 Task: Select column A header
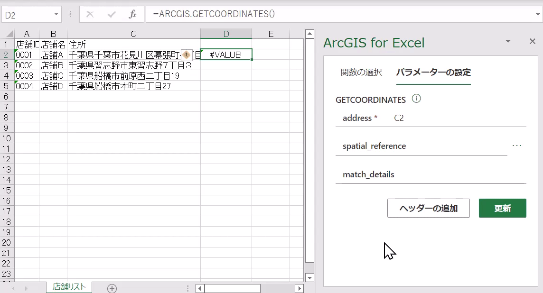click(27, 34)
